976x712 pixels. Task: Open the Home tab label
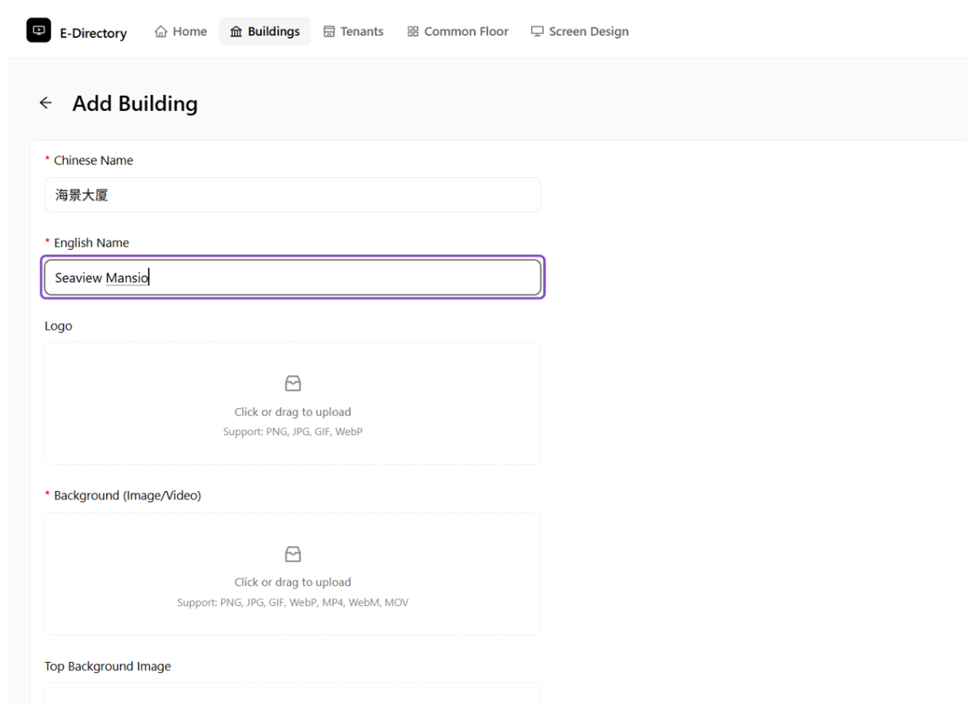coord(190,31)
